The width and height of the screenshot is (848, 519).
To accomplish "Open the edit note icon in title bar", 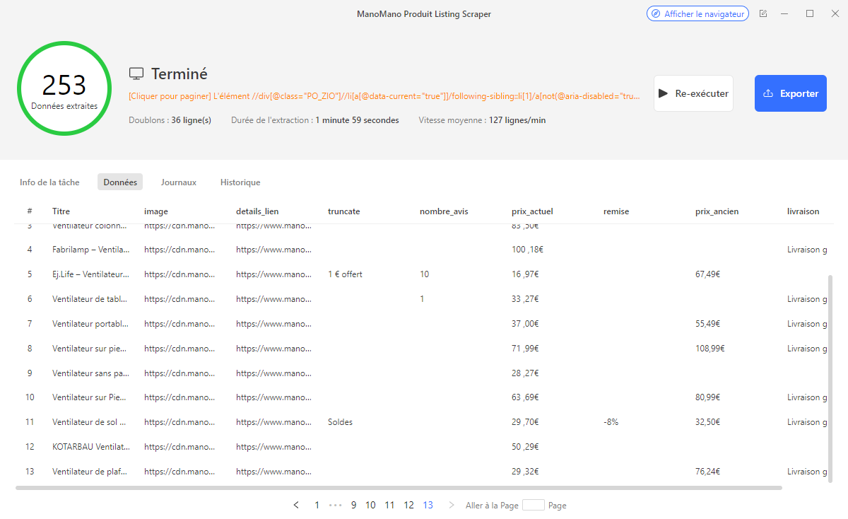I will pos(763,13).
